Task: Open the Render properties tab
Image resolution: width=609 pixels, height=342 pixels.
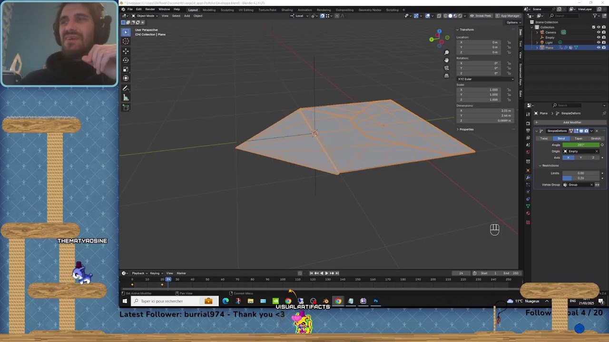Action: click(528, 123)
